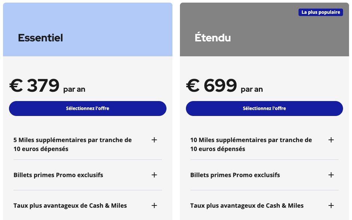Click plus icon for Étendu 10 Miles supplémentaires

pos(331,140)
